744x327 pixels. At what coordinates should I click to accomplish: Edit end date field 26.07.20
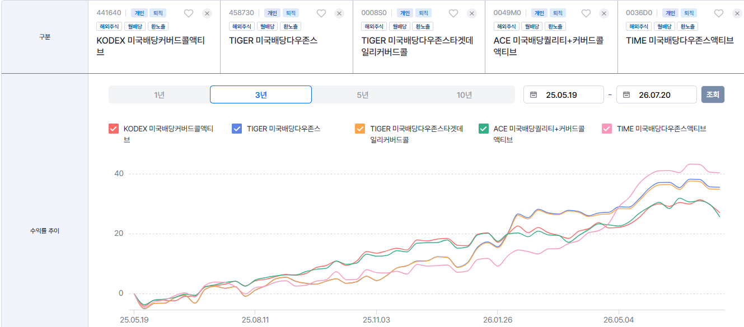click(x=657, y=94)
